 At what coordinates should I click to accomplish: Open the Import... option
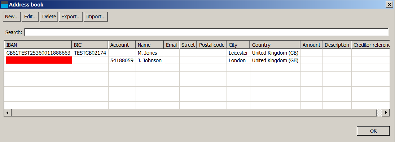[x=96, y=17]
